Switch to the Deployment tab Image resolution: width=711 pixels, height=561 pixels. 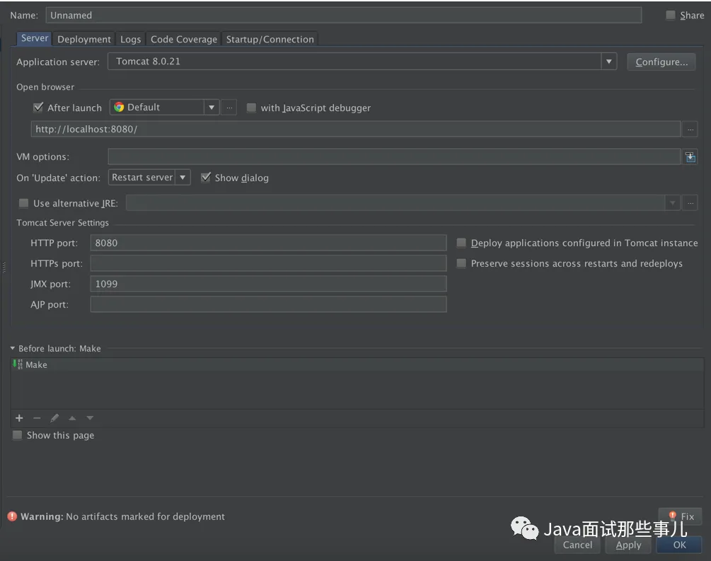click(x=84, y=40)
